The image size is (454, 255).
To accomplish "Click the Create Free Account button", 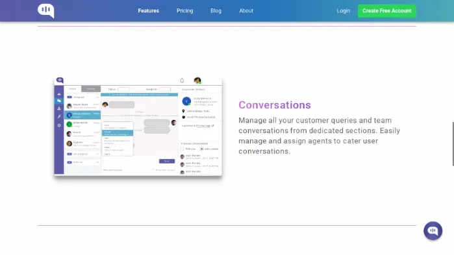I will pos(387,10).
